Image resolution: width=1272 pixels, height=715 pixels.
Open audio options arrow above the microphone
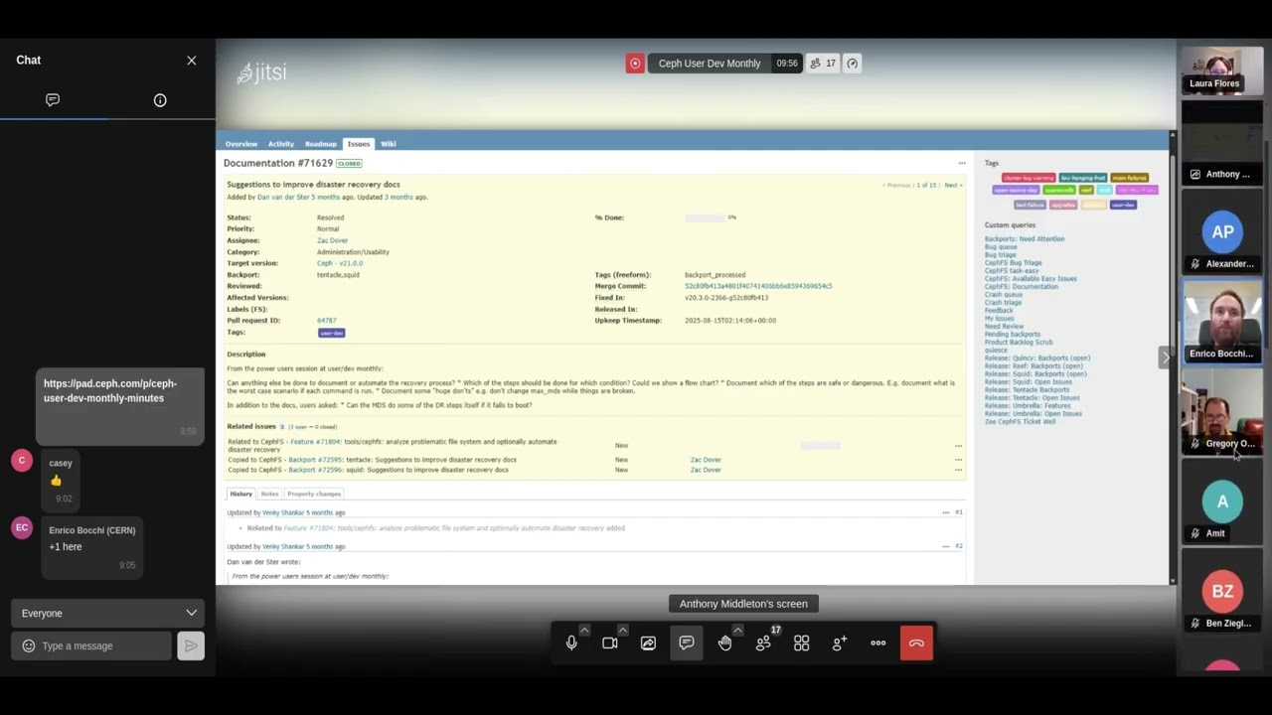pyautogui.click(x=584, y=630)
